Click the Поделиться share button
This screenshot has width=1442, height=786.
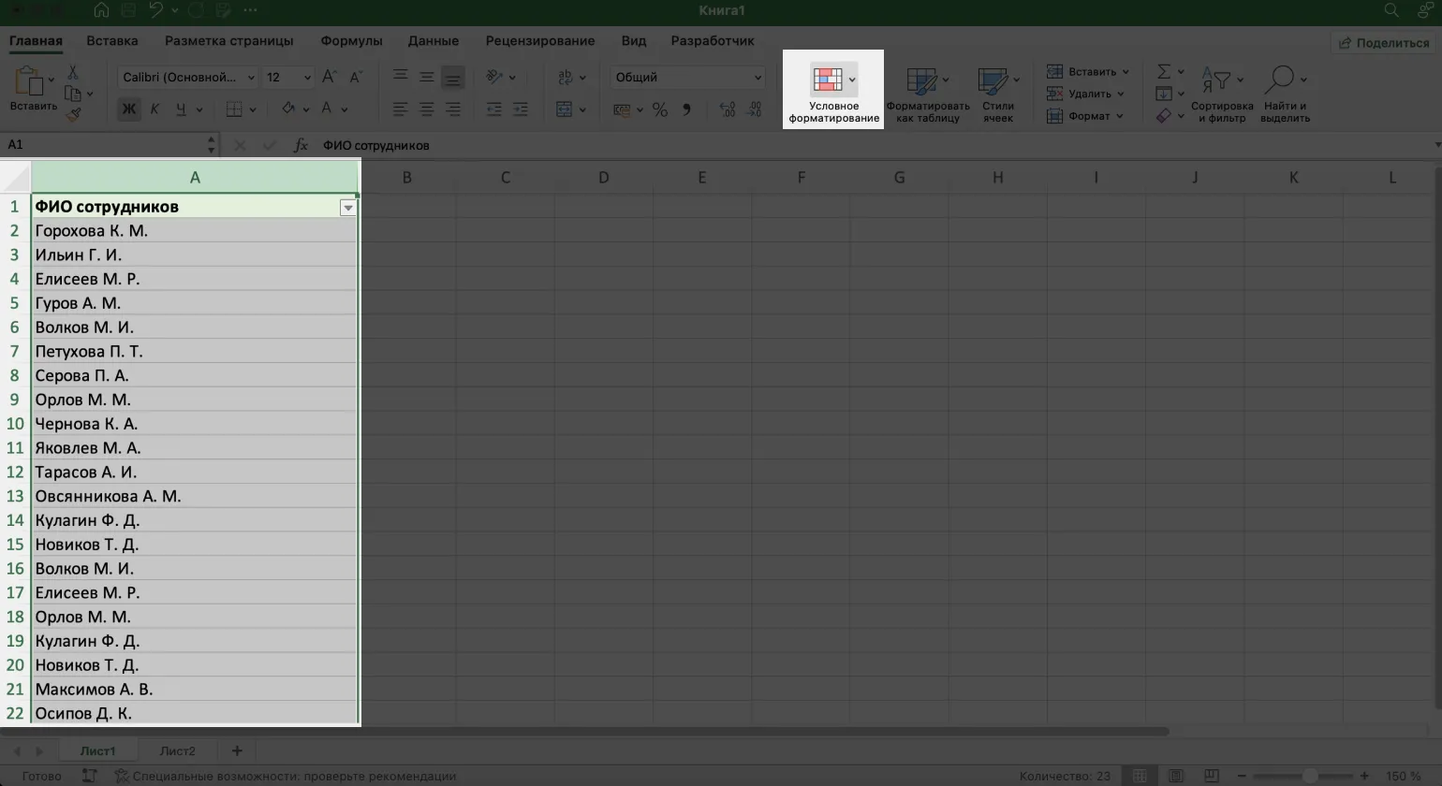[1383, 43]
